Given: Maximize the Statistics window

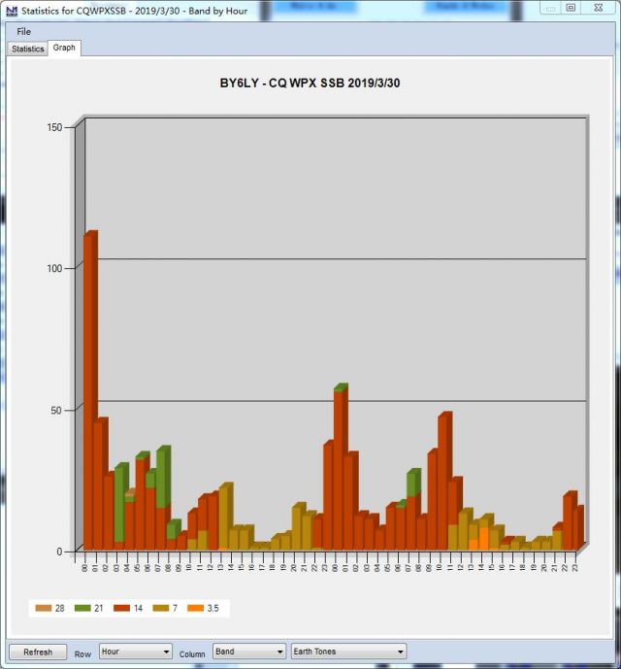Looking at the screenshot, I should pos(571,8).
